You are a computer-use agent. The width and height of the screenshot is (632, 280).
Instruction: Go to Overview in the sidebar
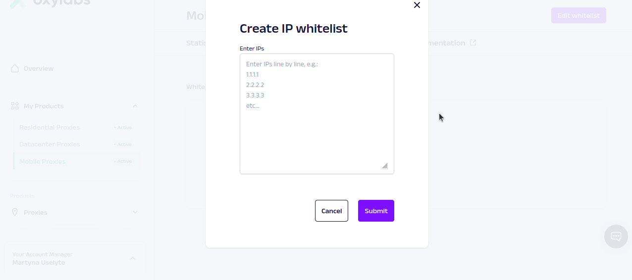click(39, 68)
